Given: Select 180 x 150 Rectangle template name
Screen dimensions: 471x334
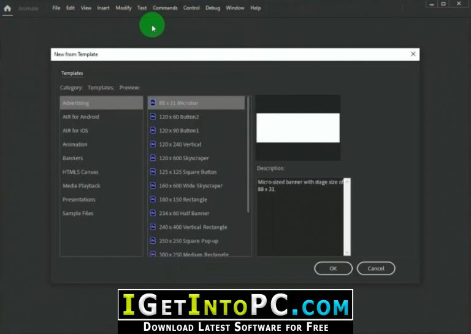Looking at the screenshot, I should (183, 200).
